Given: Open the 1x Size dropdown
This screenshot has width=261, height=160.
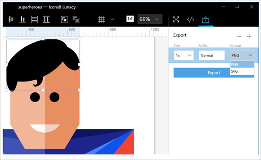Looking at the screenshot, I should [x=184, y=55].
